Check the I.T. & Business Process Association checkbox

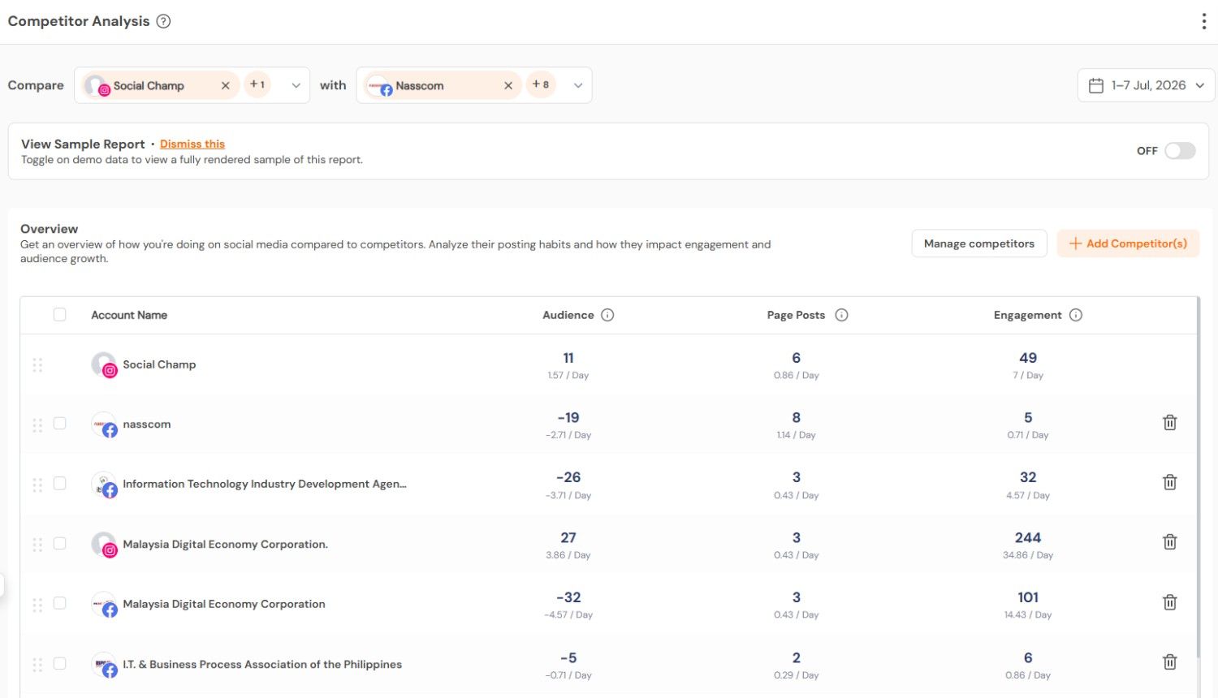tap(60, 663)
